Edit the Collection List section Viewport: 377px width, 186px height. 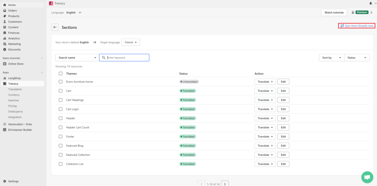click(283, 164)
